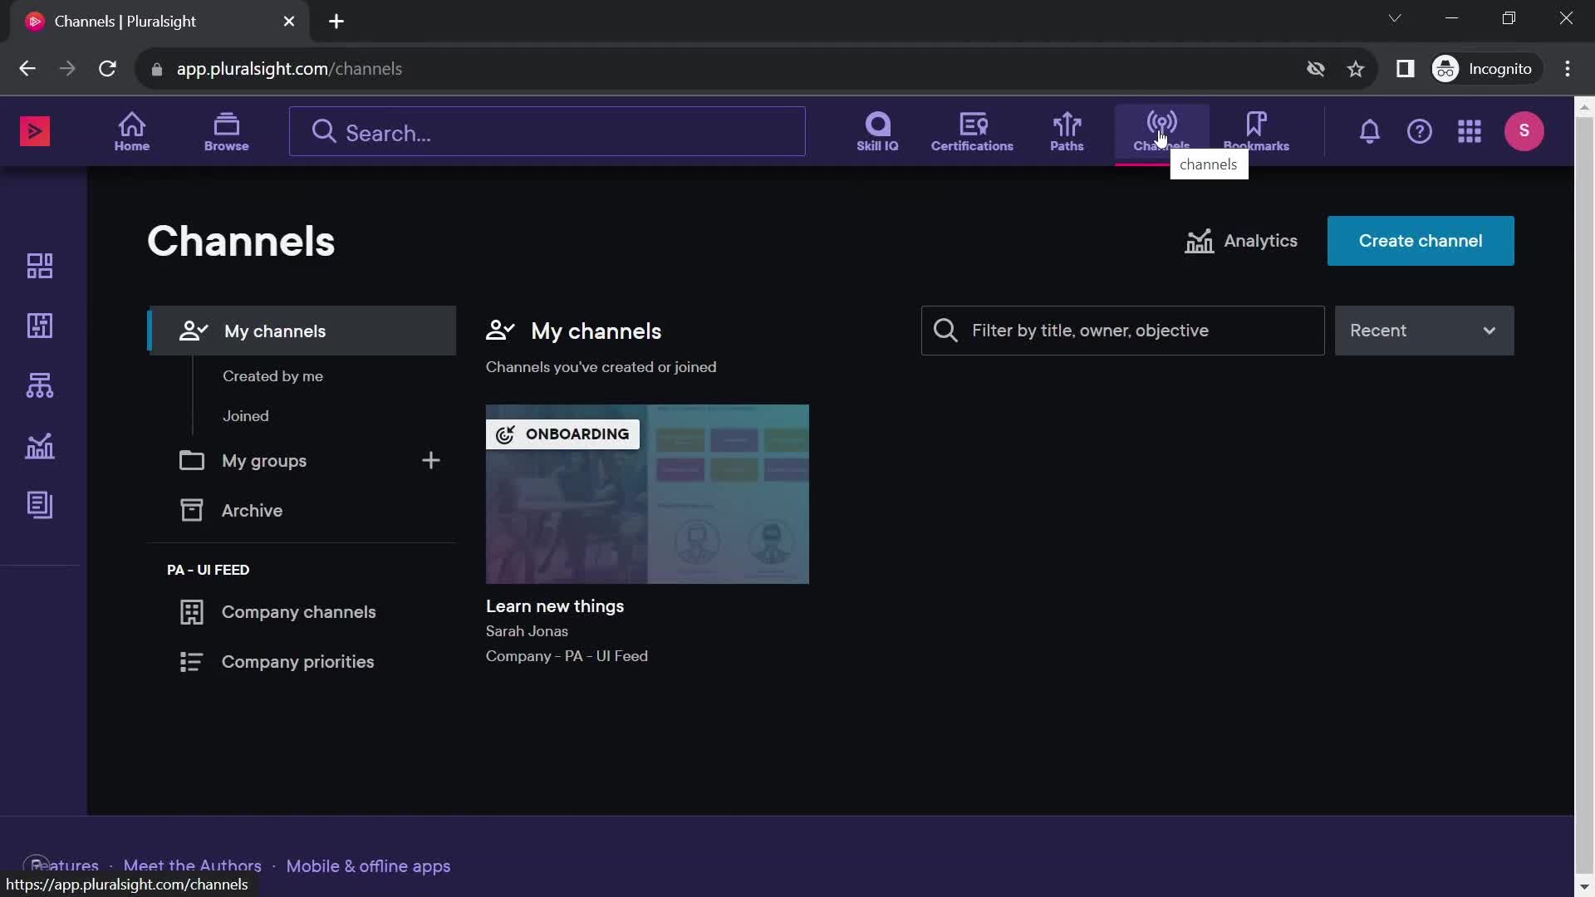Viewport: 1595px width, 897px height.
Task: Open the apps grid switcher
Action: coord(1470,131)
